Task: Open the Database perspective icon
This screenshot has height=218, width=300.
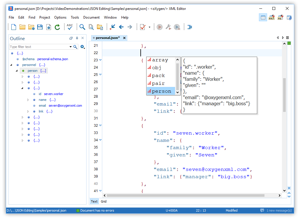Action: (289, 17)
